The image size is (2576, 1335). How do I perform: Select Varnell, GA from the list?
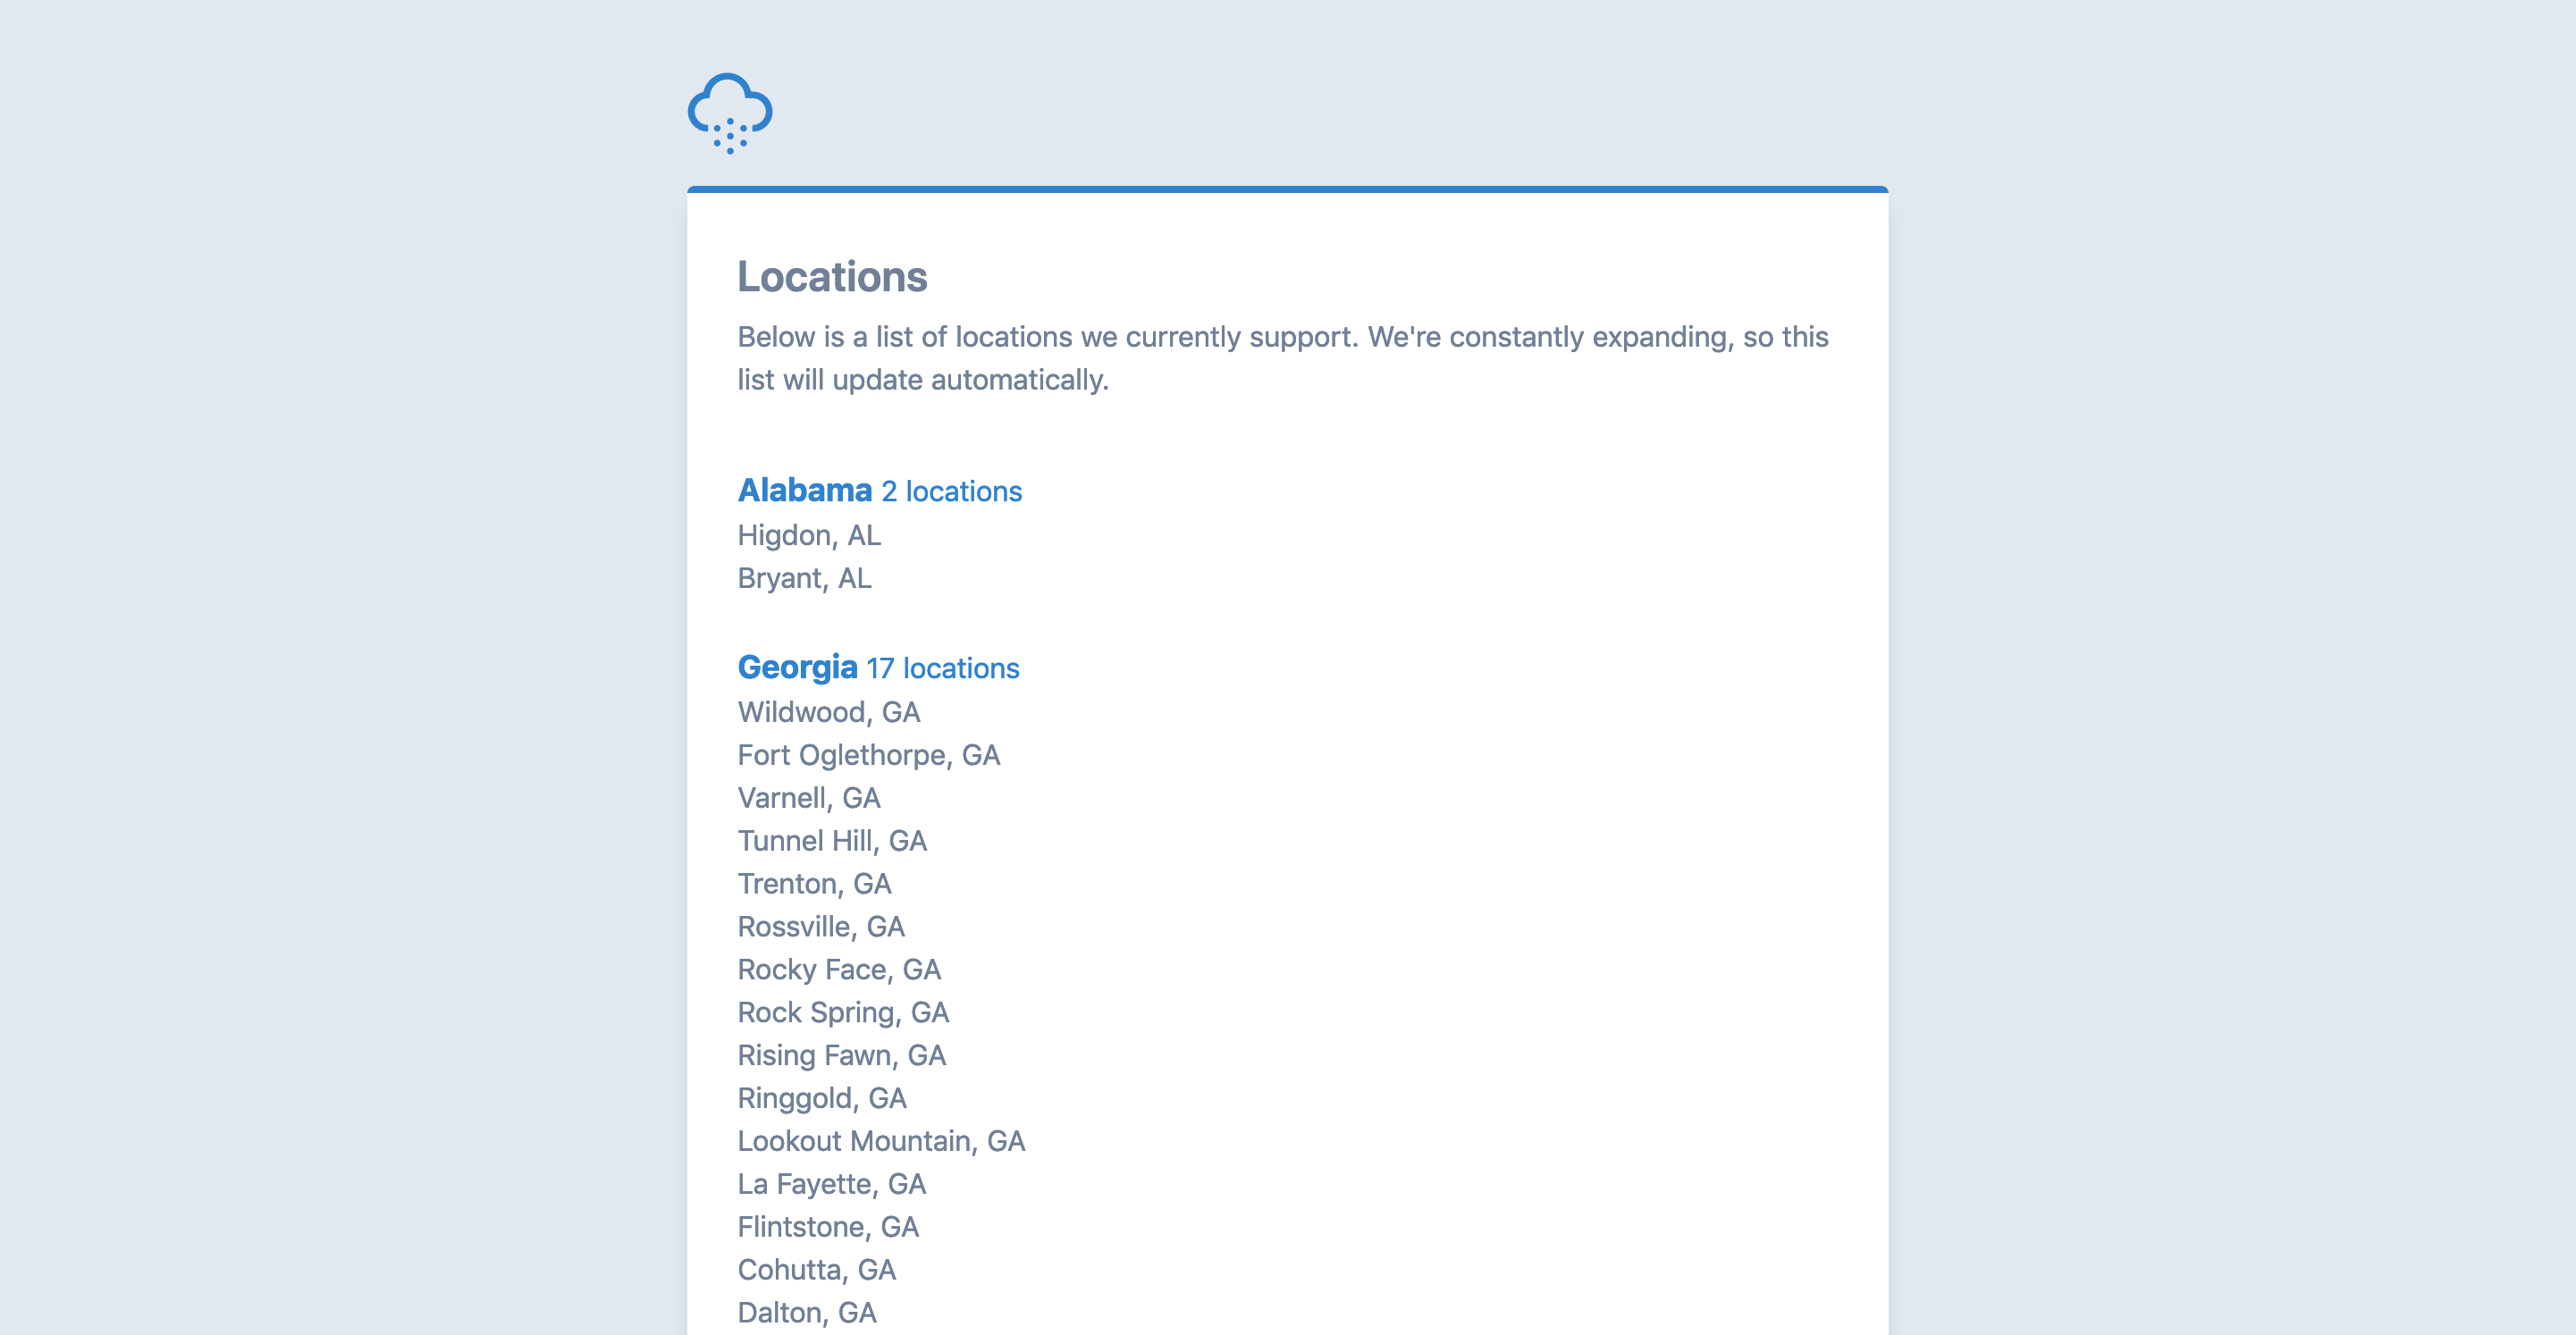[809, 797]
